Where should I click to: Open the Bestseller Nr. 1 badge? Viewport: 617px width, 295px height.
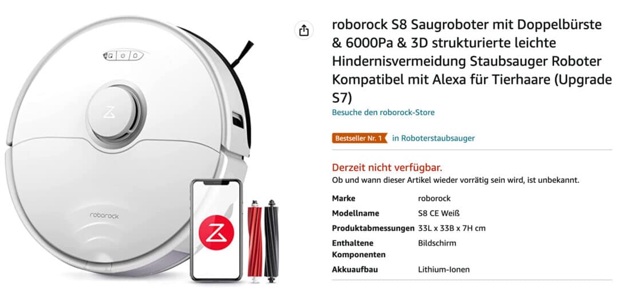359,138
